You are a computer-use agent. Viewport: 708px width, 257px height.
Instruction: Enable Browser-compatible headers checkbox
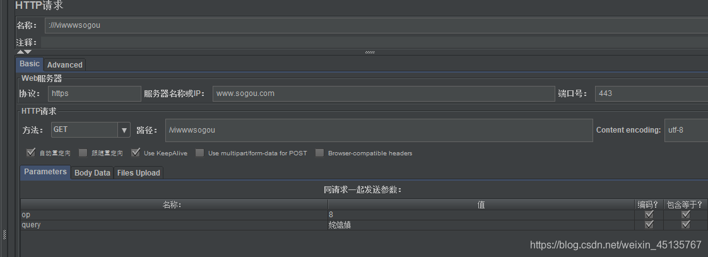click(x=320, y=153)
